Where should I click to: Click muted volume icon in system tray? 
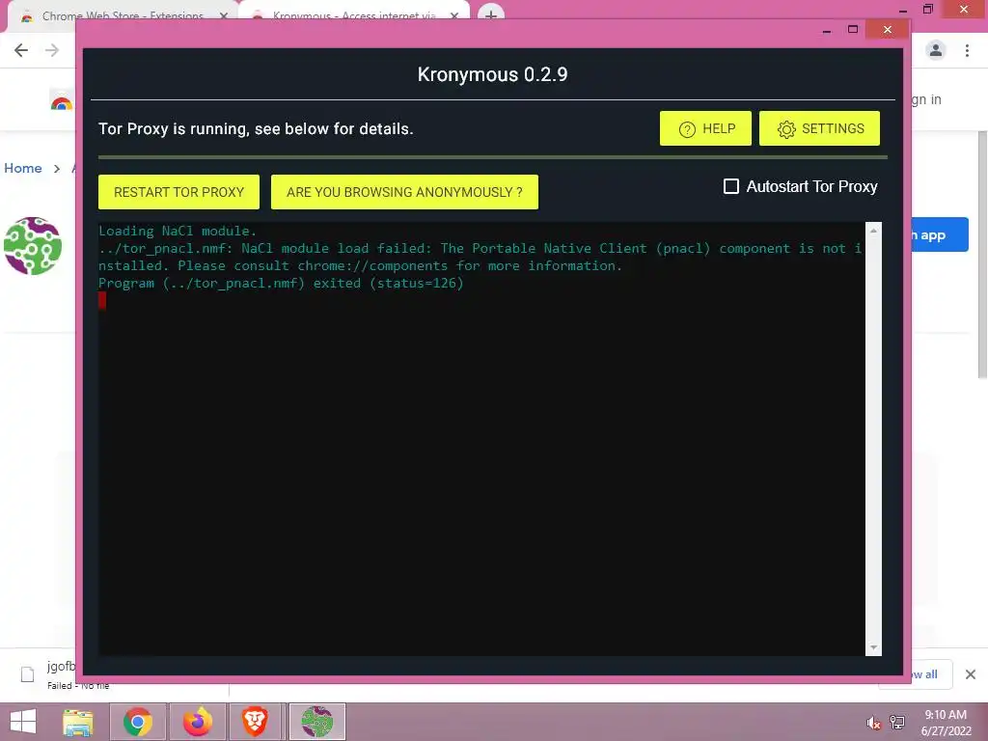873,723
